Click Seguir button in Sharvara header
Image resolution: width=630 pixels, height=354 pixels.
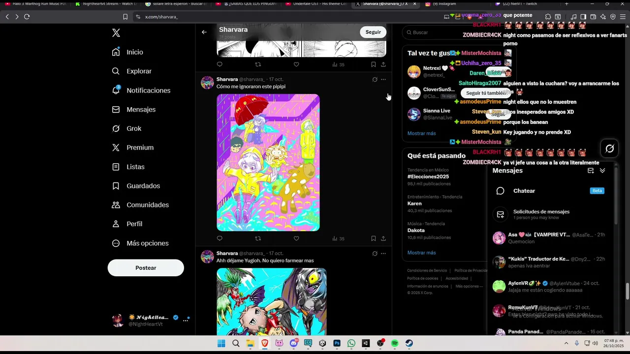point(373,32)
